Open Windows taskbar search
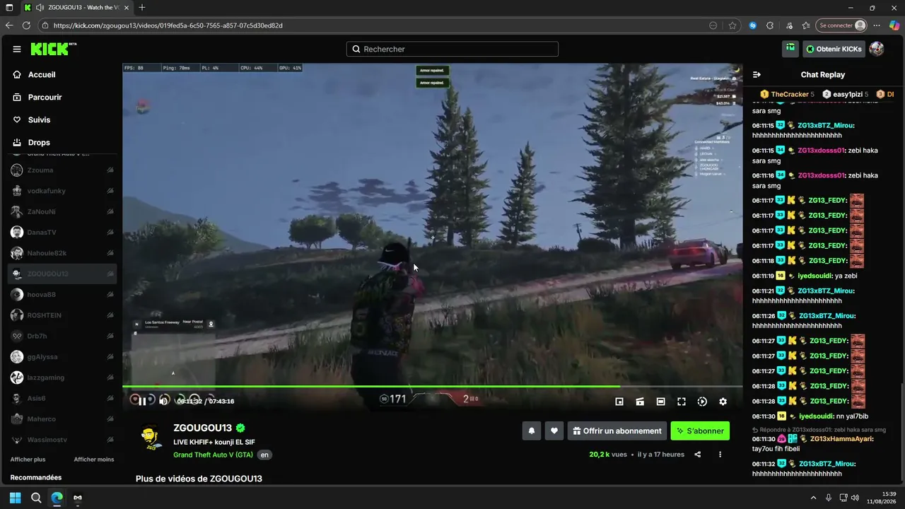The width and height of the screenshot is (905, 509). pyautogui.click(x=36, y=498)
